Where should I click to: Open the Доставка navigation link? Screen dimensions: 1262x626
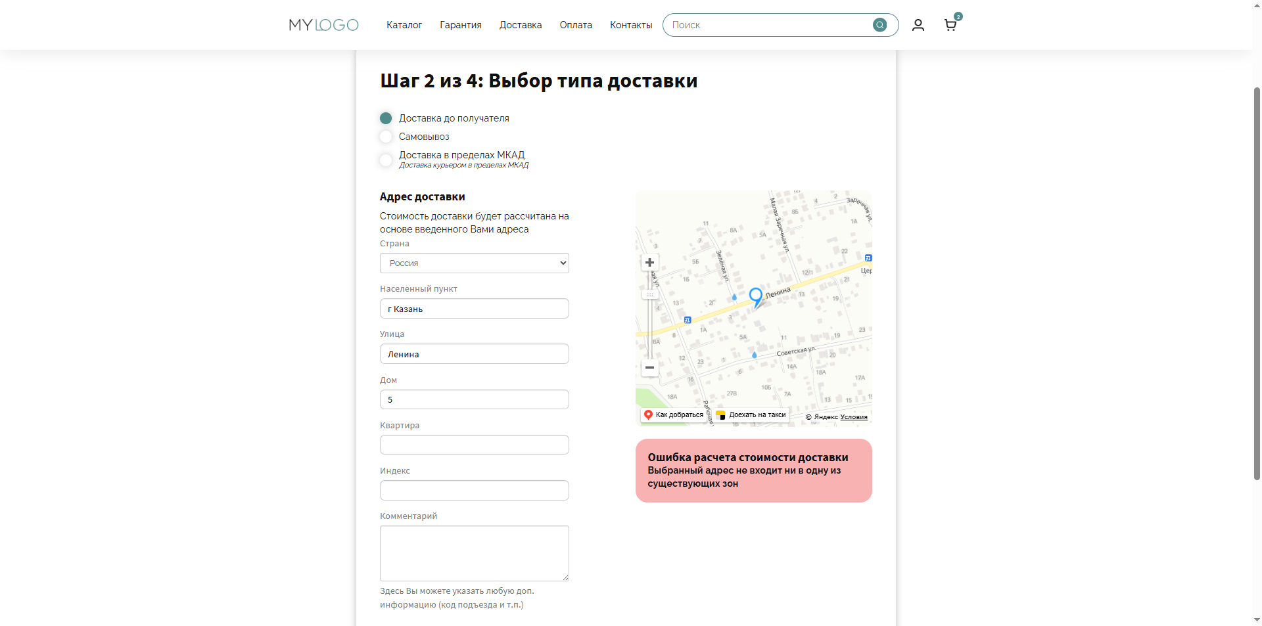(x=520, y=25)
